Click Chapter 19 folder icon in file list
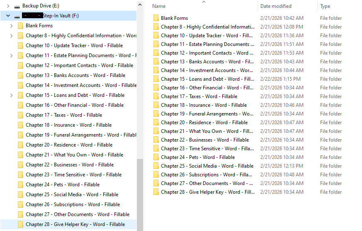This screenshot has width=362, height=231. tap(156, 114)
